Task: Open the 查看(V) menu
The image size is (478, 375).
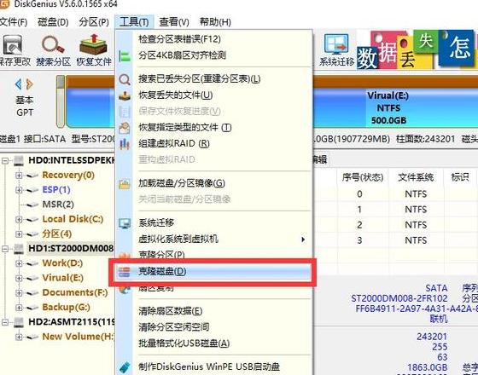Action: click(174, 22)
